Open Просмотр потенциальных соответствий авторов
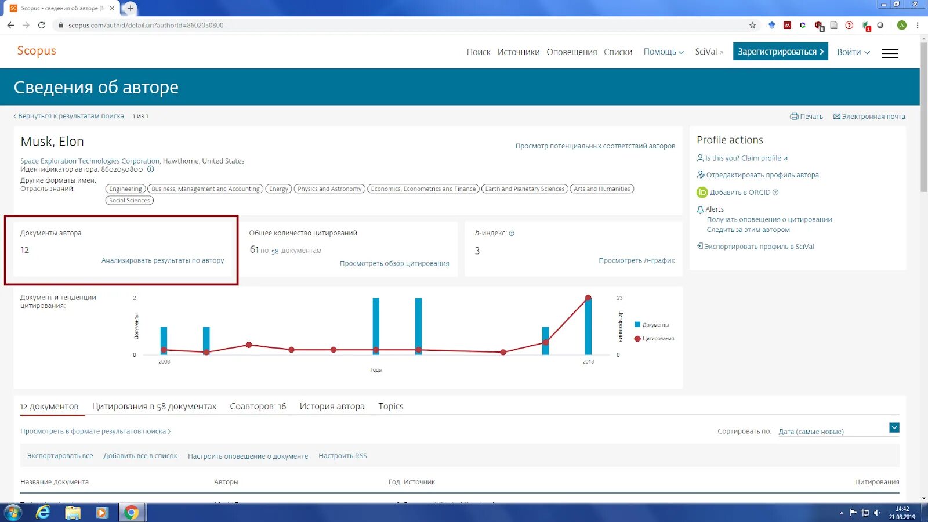928x522 pixels. (595, 146)
